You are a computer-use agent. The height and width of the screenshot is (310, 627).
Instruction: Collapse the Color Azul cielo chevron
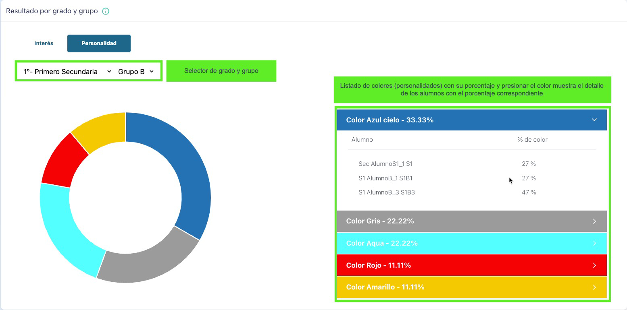(594, 120)
